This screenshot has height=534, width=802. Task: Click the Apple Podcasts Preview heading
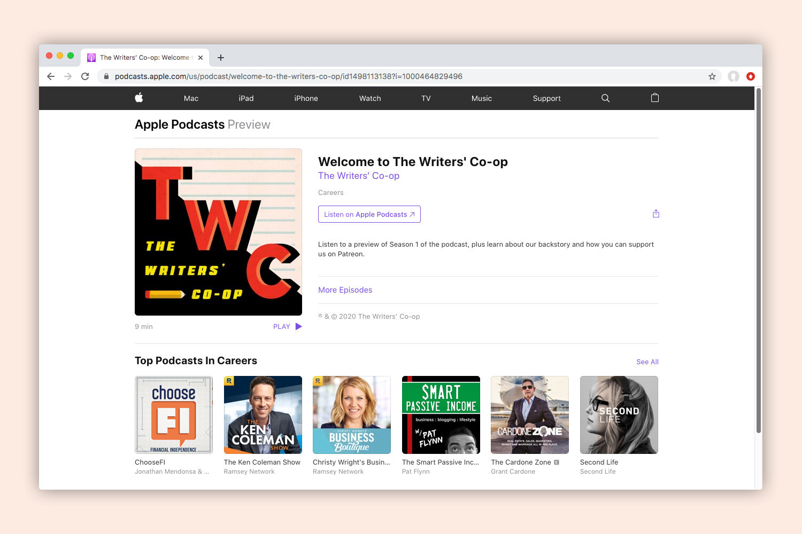[x=202, y=124]
